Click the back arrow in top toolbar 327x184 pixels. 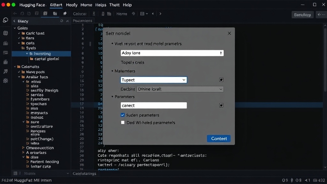(x=15, y=13)
